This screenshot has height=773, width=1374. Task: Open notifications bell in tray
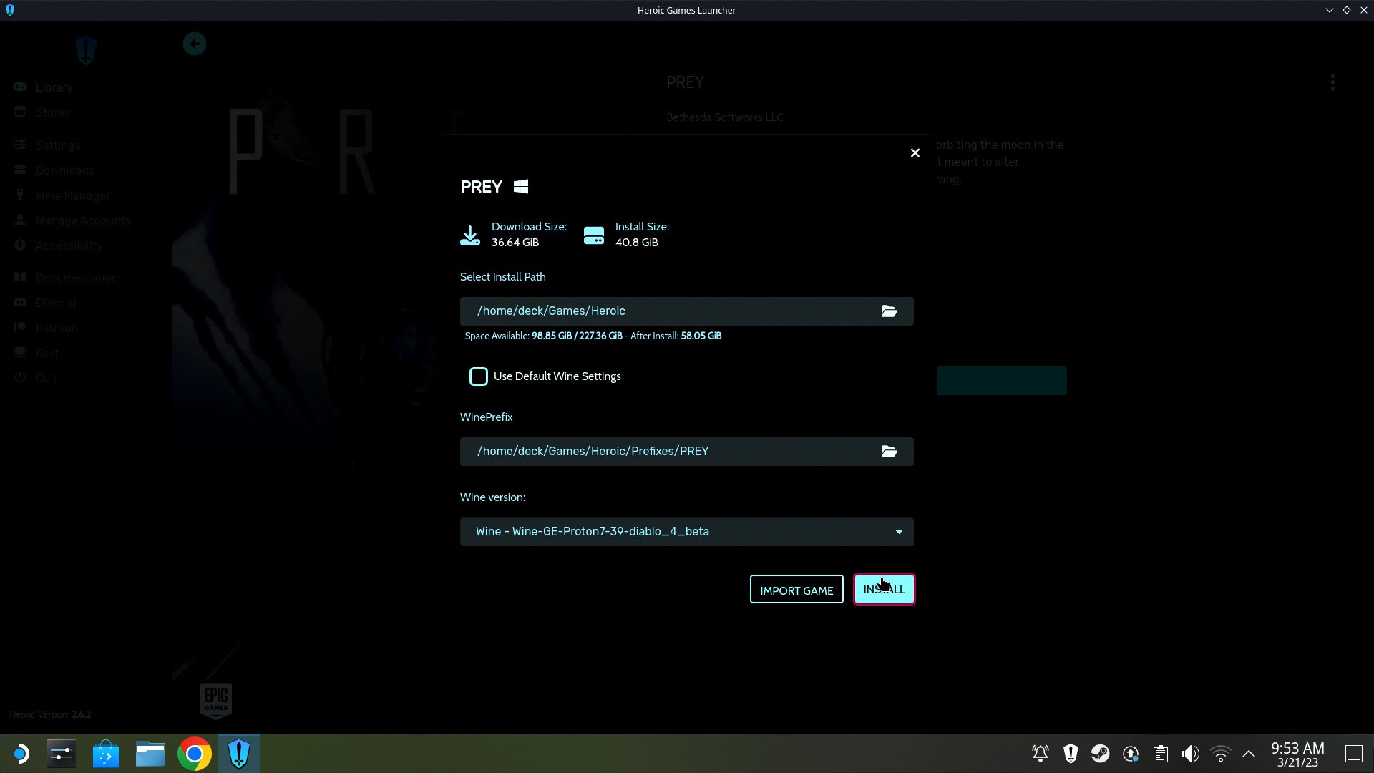tap(1040, 754)
